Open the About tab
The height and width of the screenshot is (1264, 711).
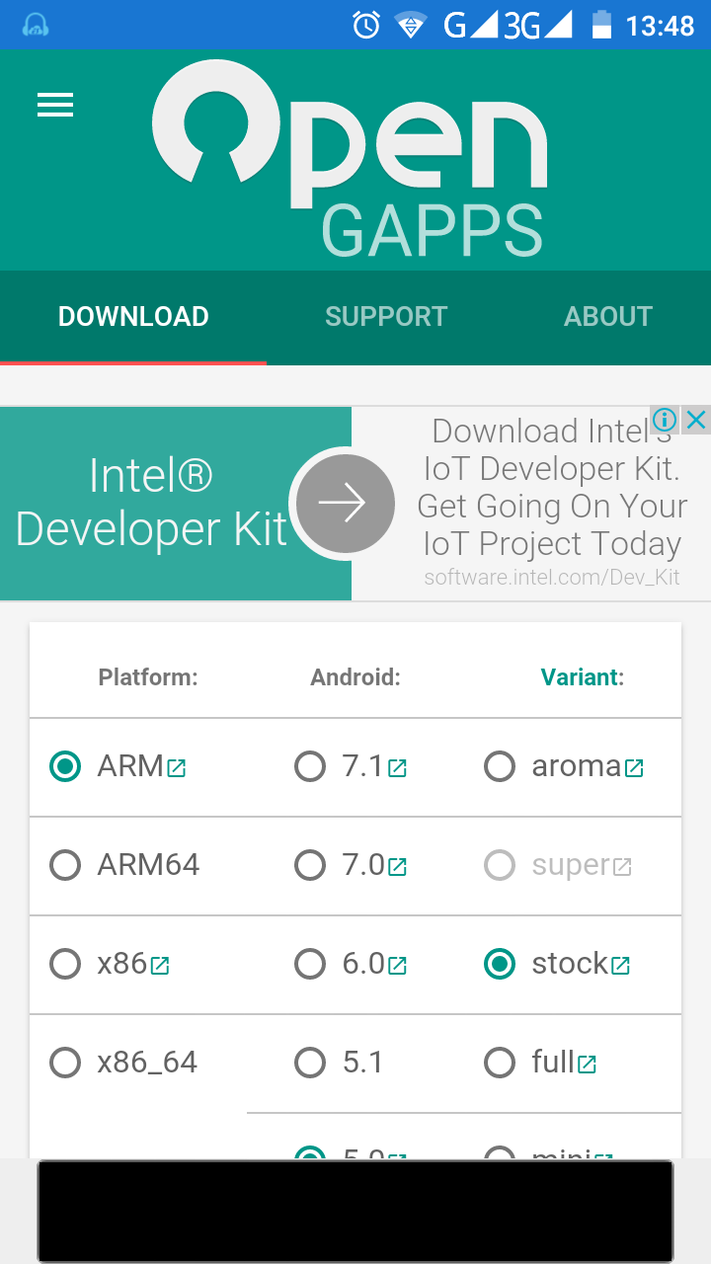coord(608,316)
